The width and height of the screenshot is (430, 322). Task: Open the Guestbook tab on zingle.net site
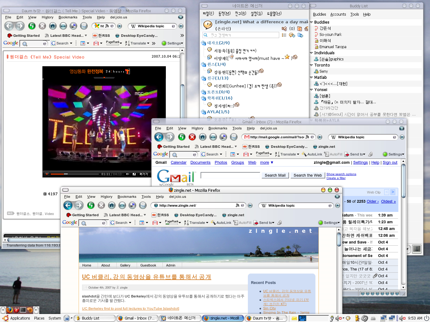coord(148,265)
